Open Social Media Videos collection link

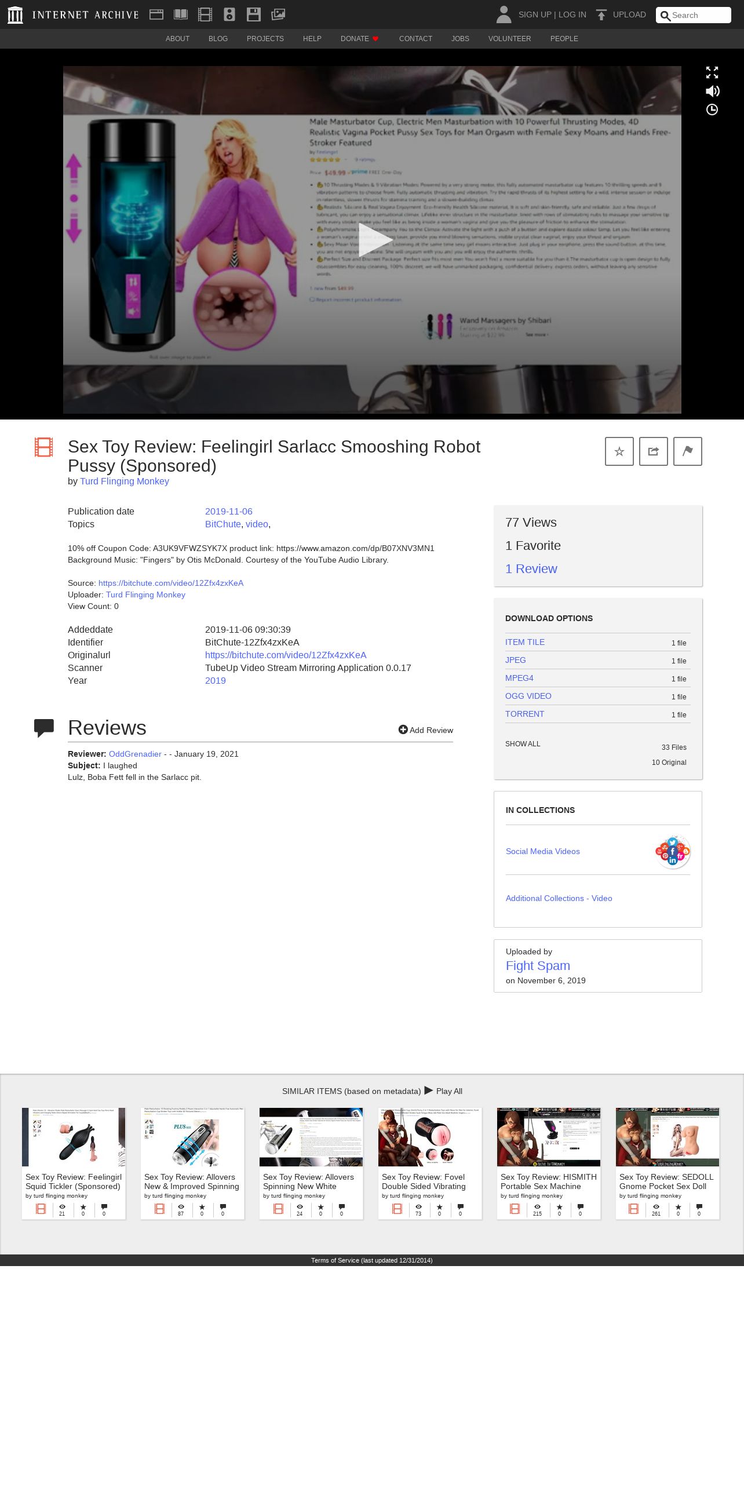point(543,851)
